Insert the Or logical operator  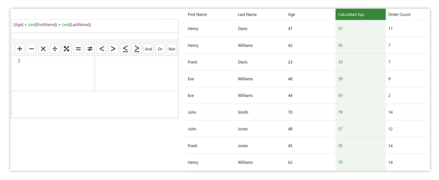pyautogui.click(x=160, y=49)
